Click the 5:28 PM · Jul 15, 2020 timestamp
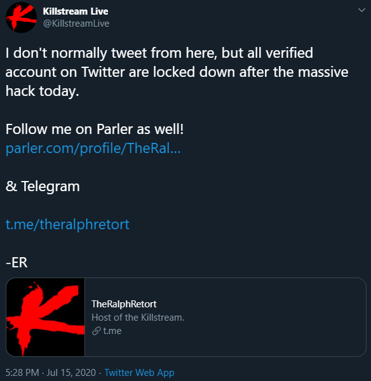Viewport: 371px width, 381px height. (x=51, y=373)
